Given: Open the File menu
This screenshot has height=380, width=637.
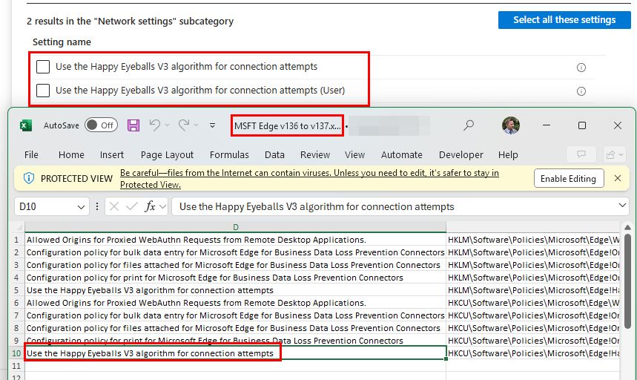Looking at the screenshot, I should [31, 155].
